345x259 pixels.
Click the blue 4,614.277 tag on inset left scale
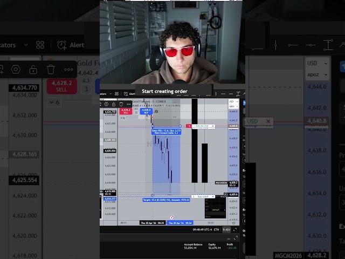coord(110,199)
